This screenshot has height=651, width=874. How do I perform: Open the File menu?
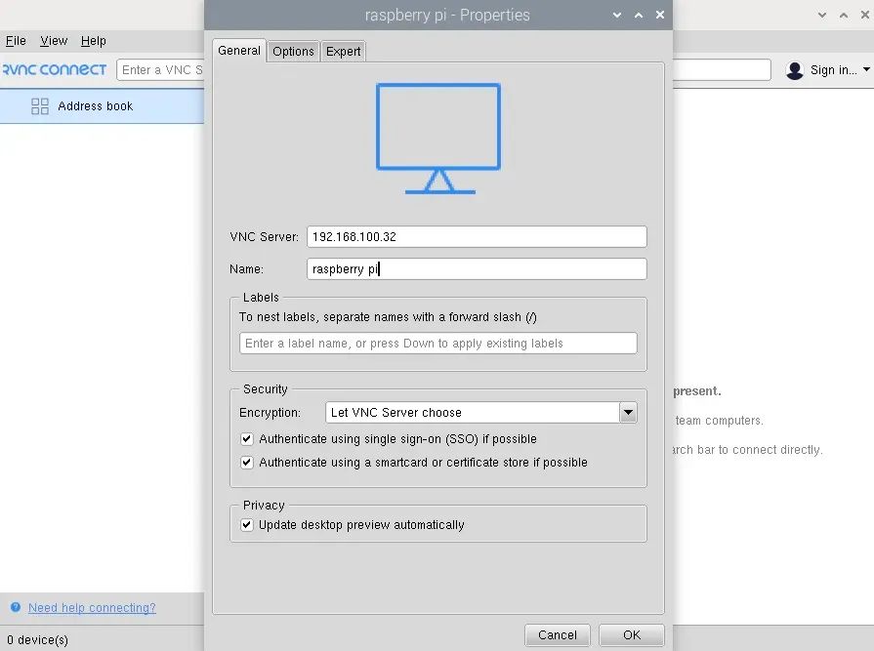click(x=16, y=41)
